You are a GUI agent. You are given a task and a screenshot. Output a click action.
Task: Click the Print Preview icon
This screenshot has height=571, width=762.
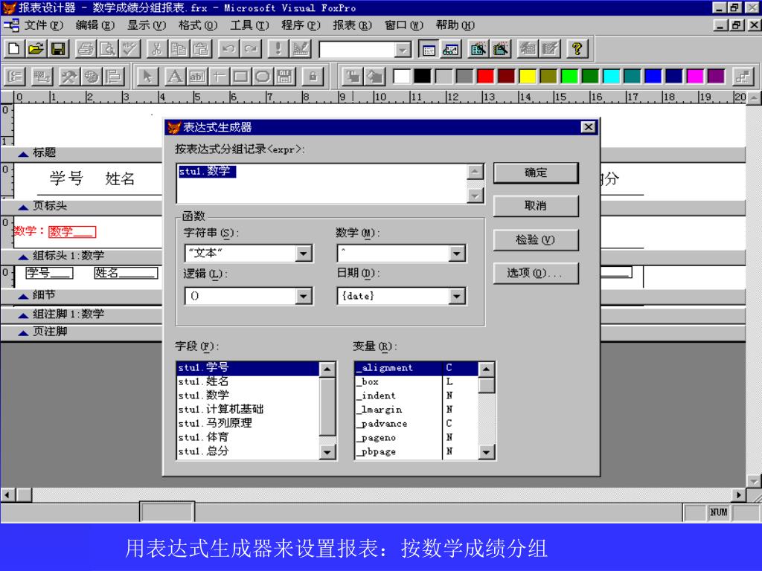[x=108, y=48]
